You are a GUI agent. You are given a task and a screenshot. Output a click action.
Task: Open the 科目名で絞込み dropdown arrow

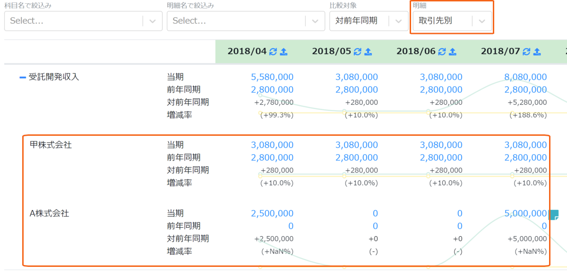(153, 21)
